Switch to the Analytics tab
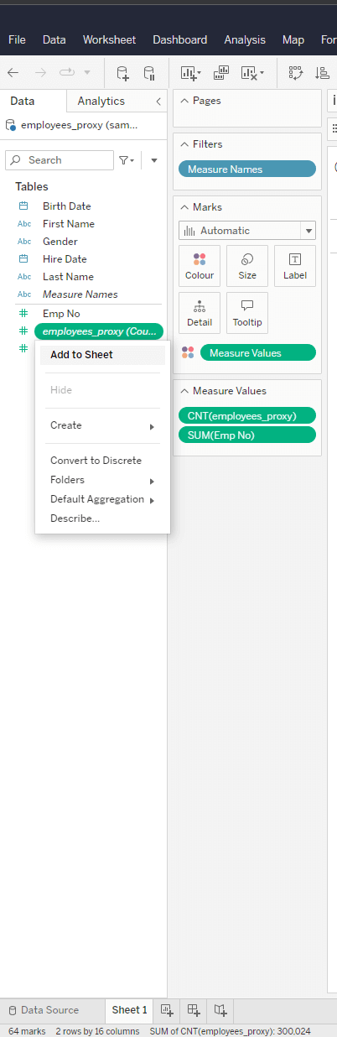The image size is (337, 1037). click(101, 101)
